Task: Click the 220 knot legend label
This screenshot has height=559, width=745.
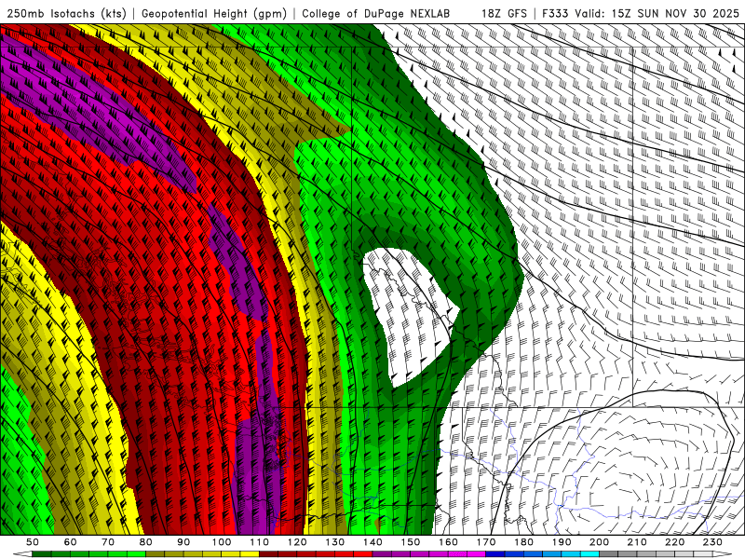Action: [x=674, y=542]
